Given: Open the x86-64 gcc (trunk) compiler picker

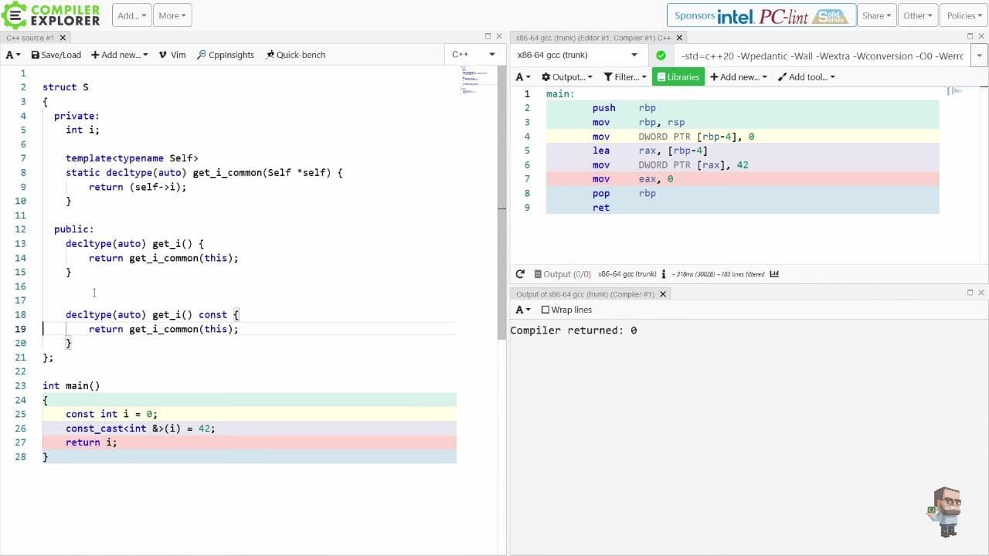Looking at the screenshot, I should [577, 55].
